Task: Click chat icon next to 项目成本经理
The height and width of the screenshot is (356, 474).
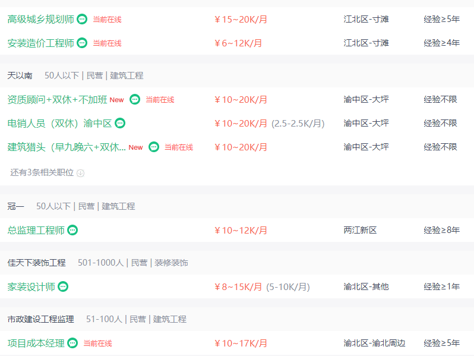Action: coord(72,343)
